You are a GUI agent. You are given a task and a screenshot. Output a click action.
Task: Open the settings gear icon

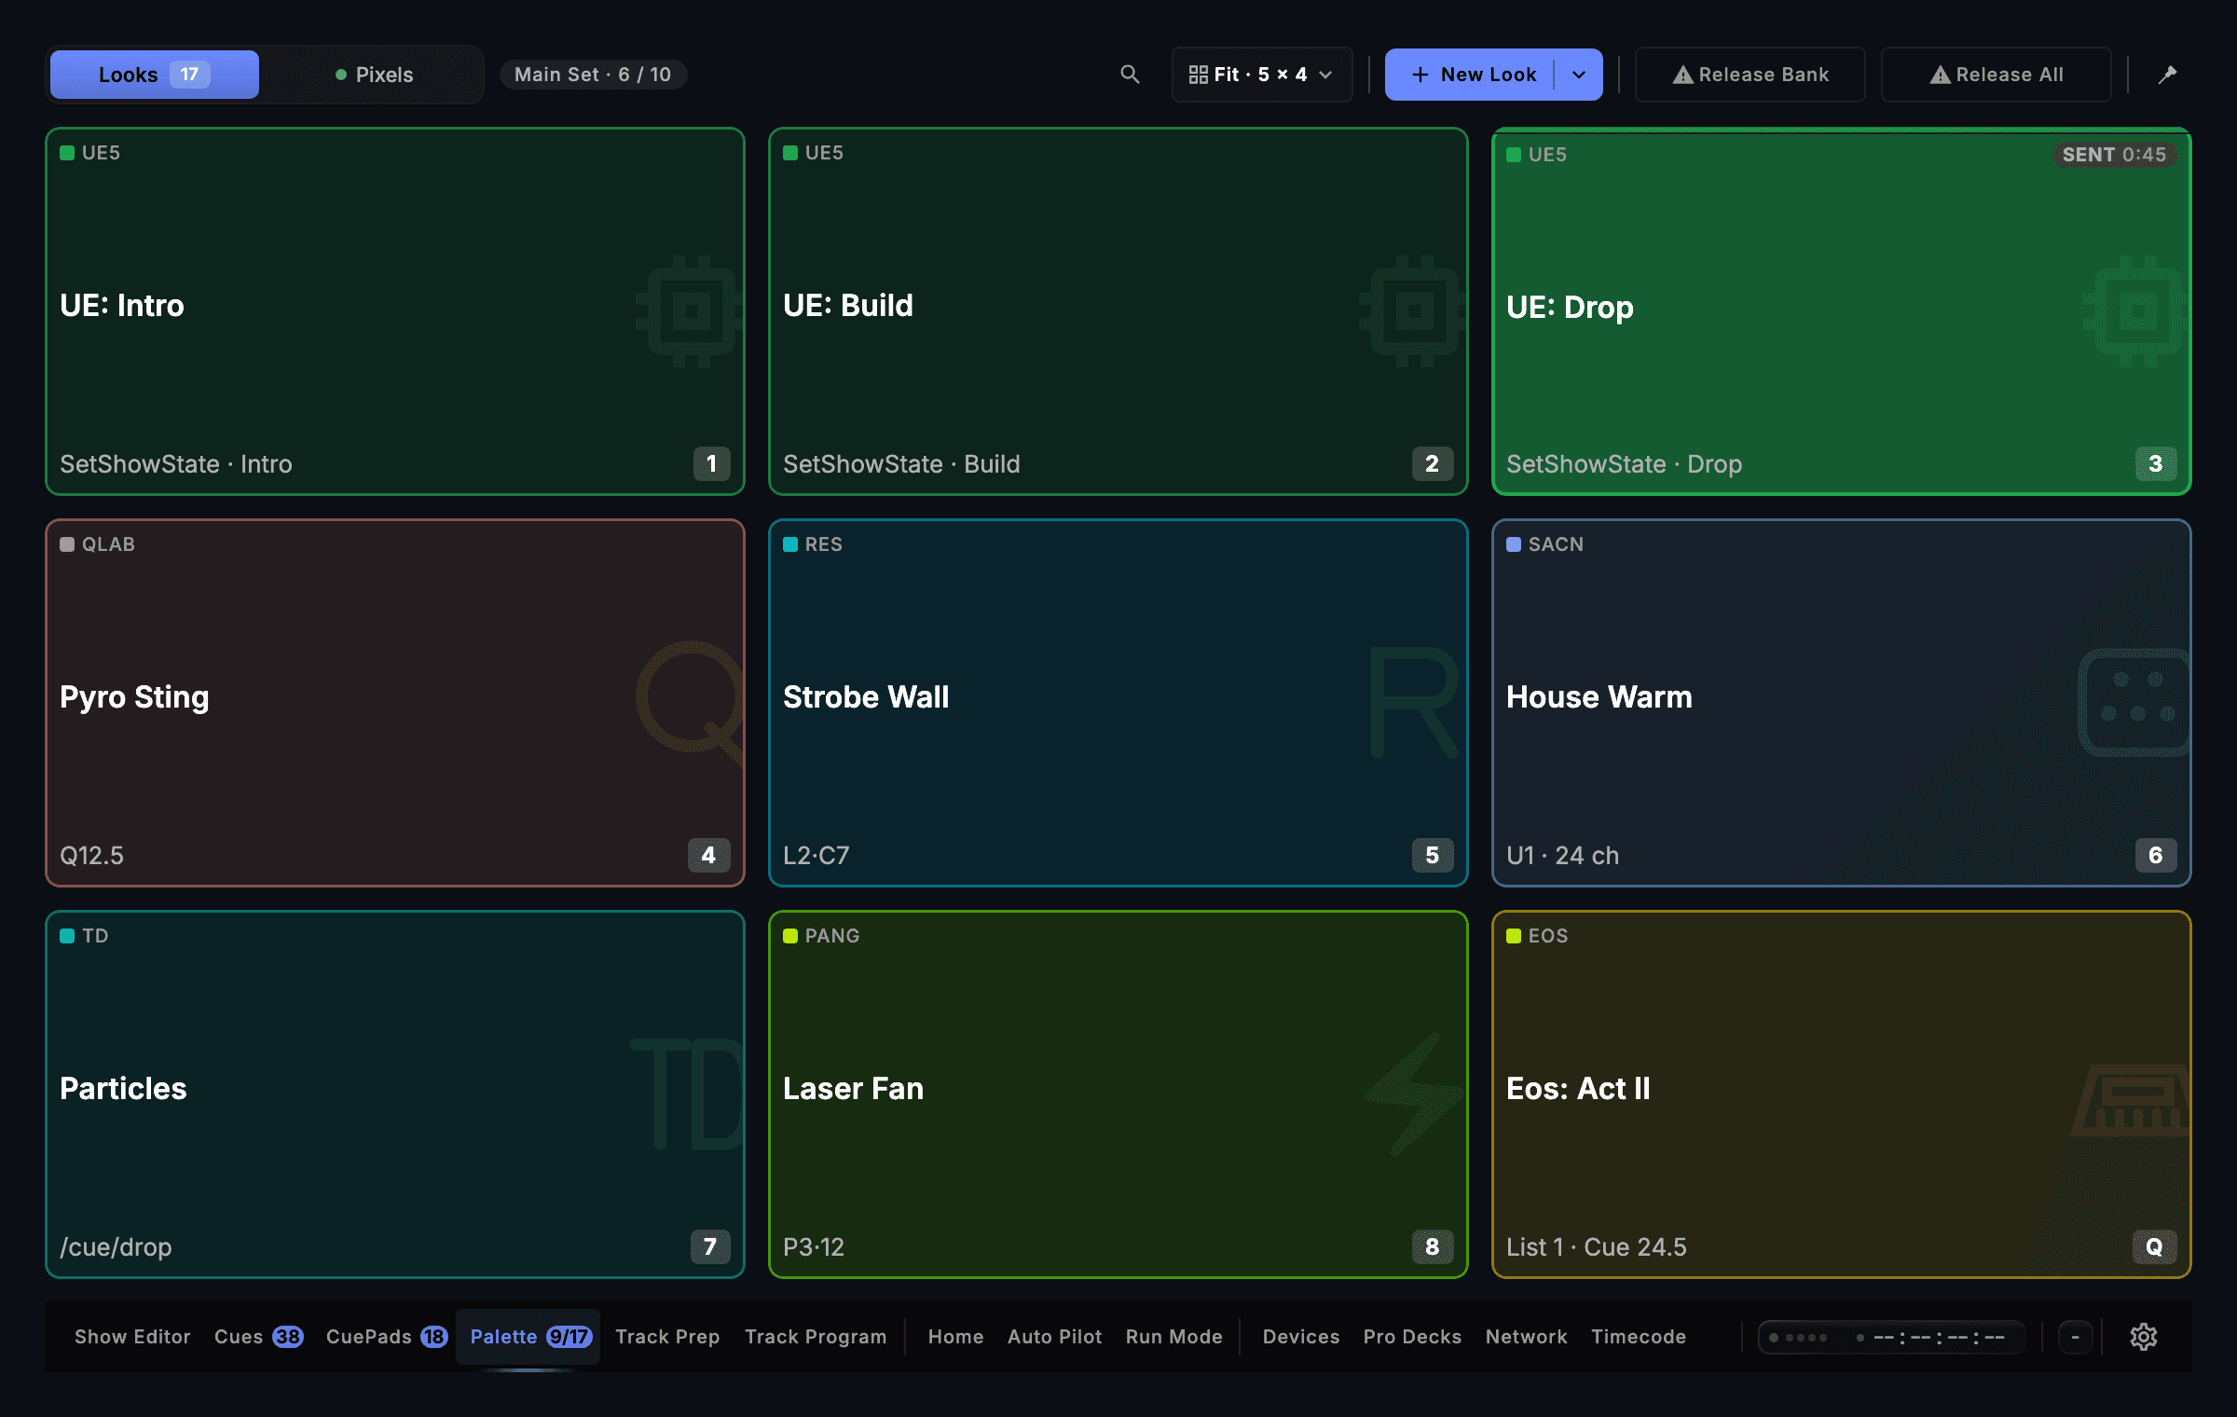tap(2143, 1337)
